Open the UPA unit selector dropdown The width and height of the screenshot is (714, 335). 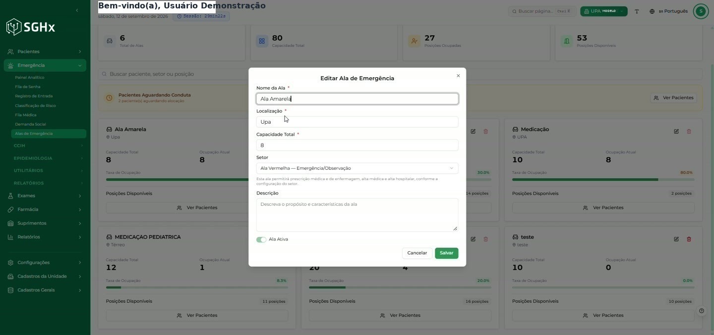click(603, 11)
